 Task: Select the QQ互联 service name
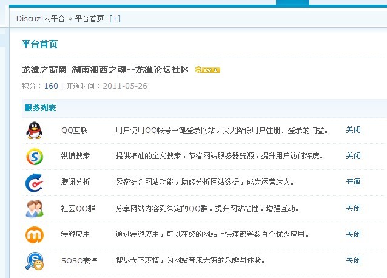(75, 130)
